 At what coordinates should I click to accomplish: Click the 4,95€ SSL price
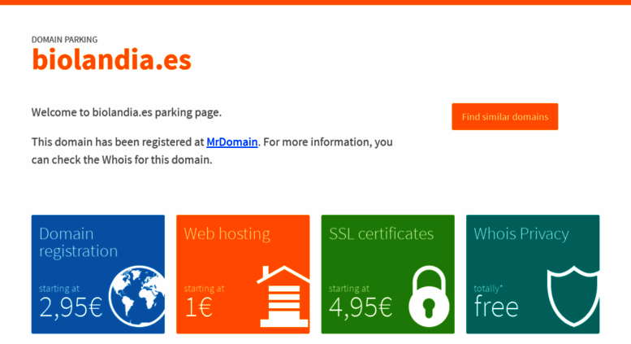coord(361,307)
